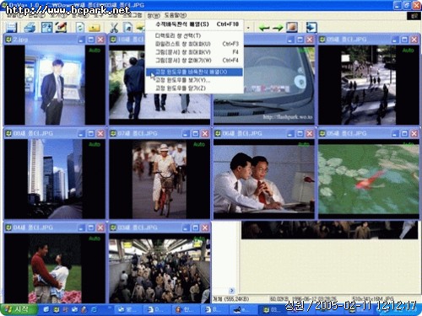
Task: Click the scissors Cut toolbar icon
Action: 114,28
